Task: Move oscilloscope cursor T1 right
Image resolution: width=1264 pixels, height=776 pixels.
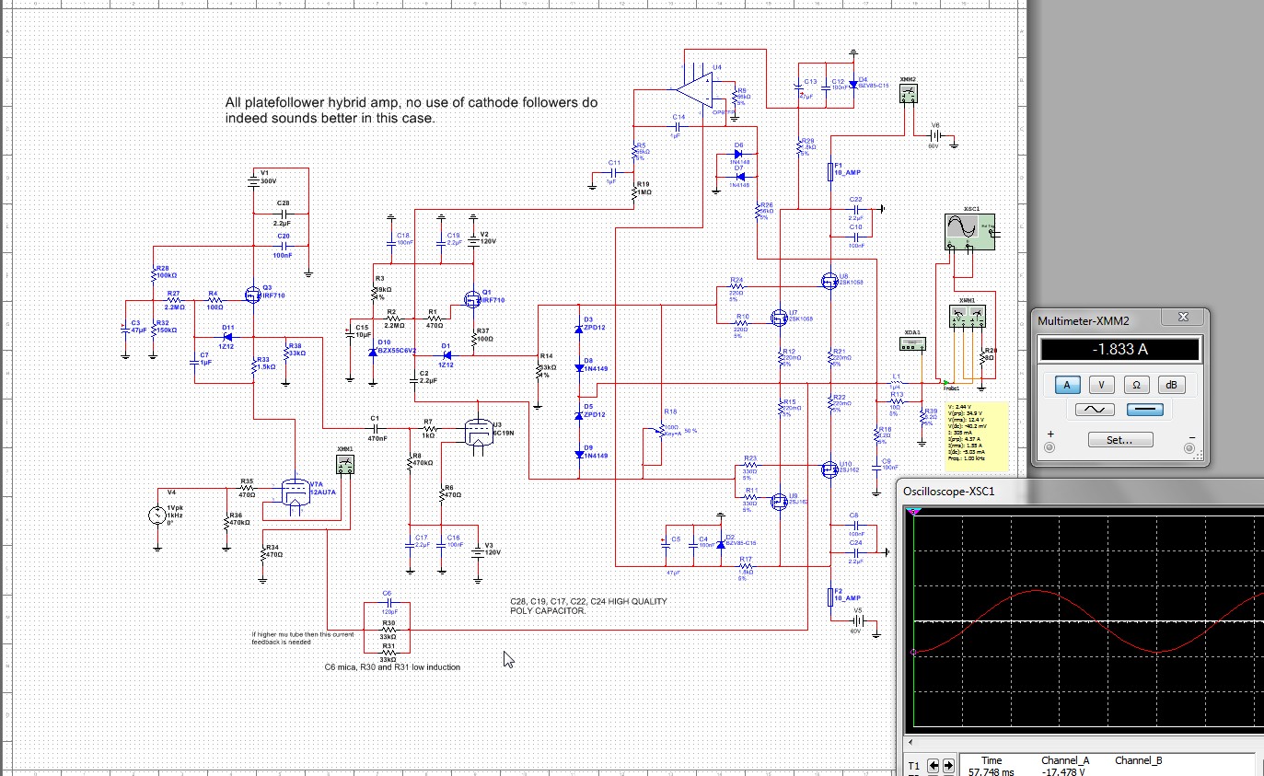Action: coord(947,765)
